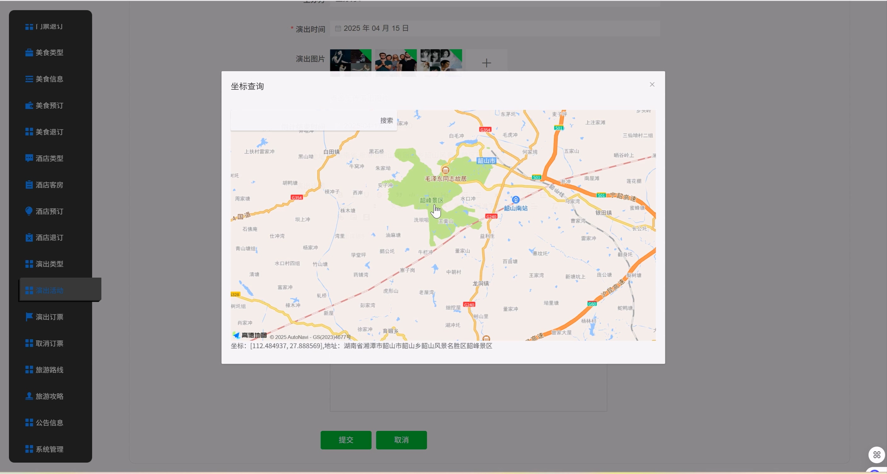This screenshot has height=474, width=887.
Task: Close the 坐标查询 dialog
Action: coord(652,85)
